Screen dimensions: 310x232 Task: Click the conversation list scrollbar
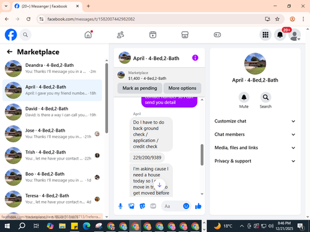(x=107, y=98)
